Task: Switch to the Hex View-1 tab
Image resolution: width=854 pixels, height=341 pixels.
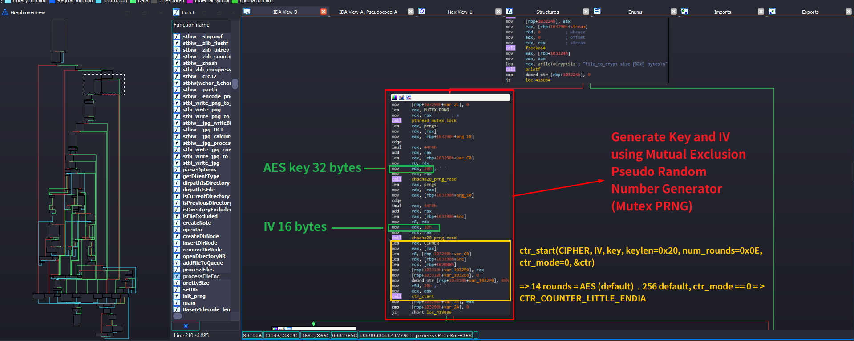Action: [x=460, y=12]
